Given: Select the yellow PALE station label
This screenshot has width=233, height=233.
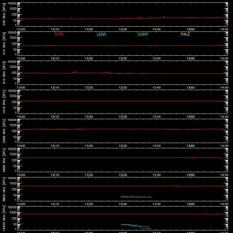Looking at the screenshot, I should tap(185, 34).
